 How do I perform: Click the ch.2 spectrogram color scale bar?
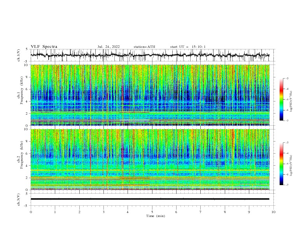point(281,164)
